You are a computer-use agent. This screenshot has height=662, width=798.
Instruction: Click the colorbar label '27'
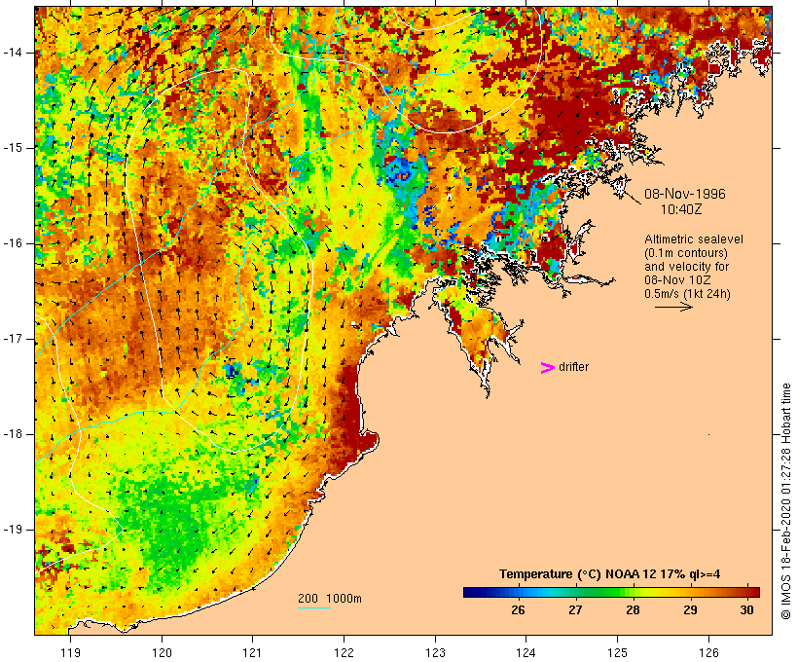tap(575, 610)
